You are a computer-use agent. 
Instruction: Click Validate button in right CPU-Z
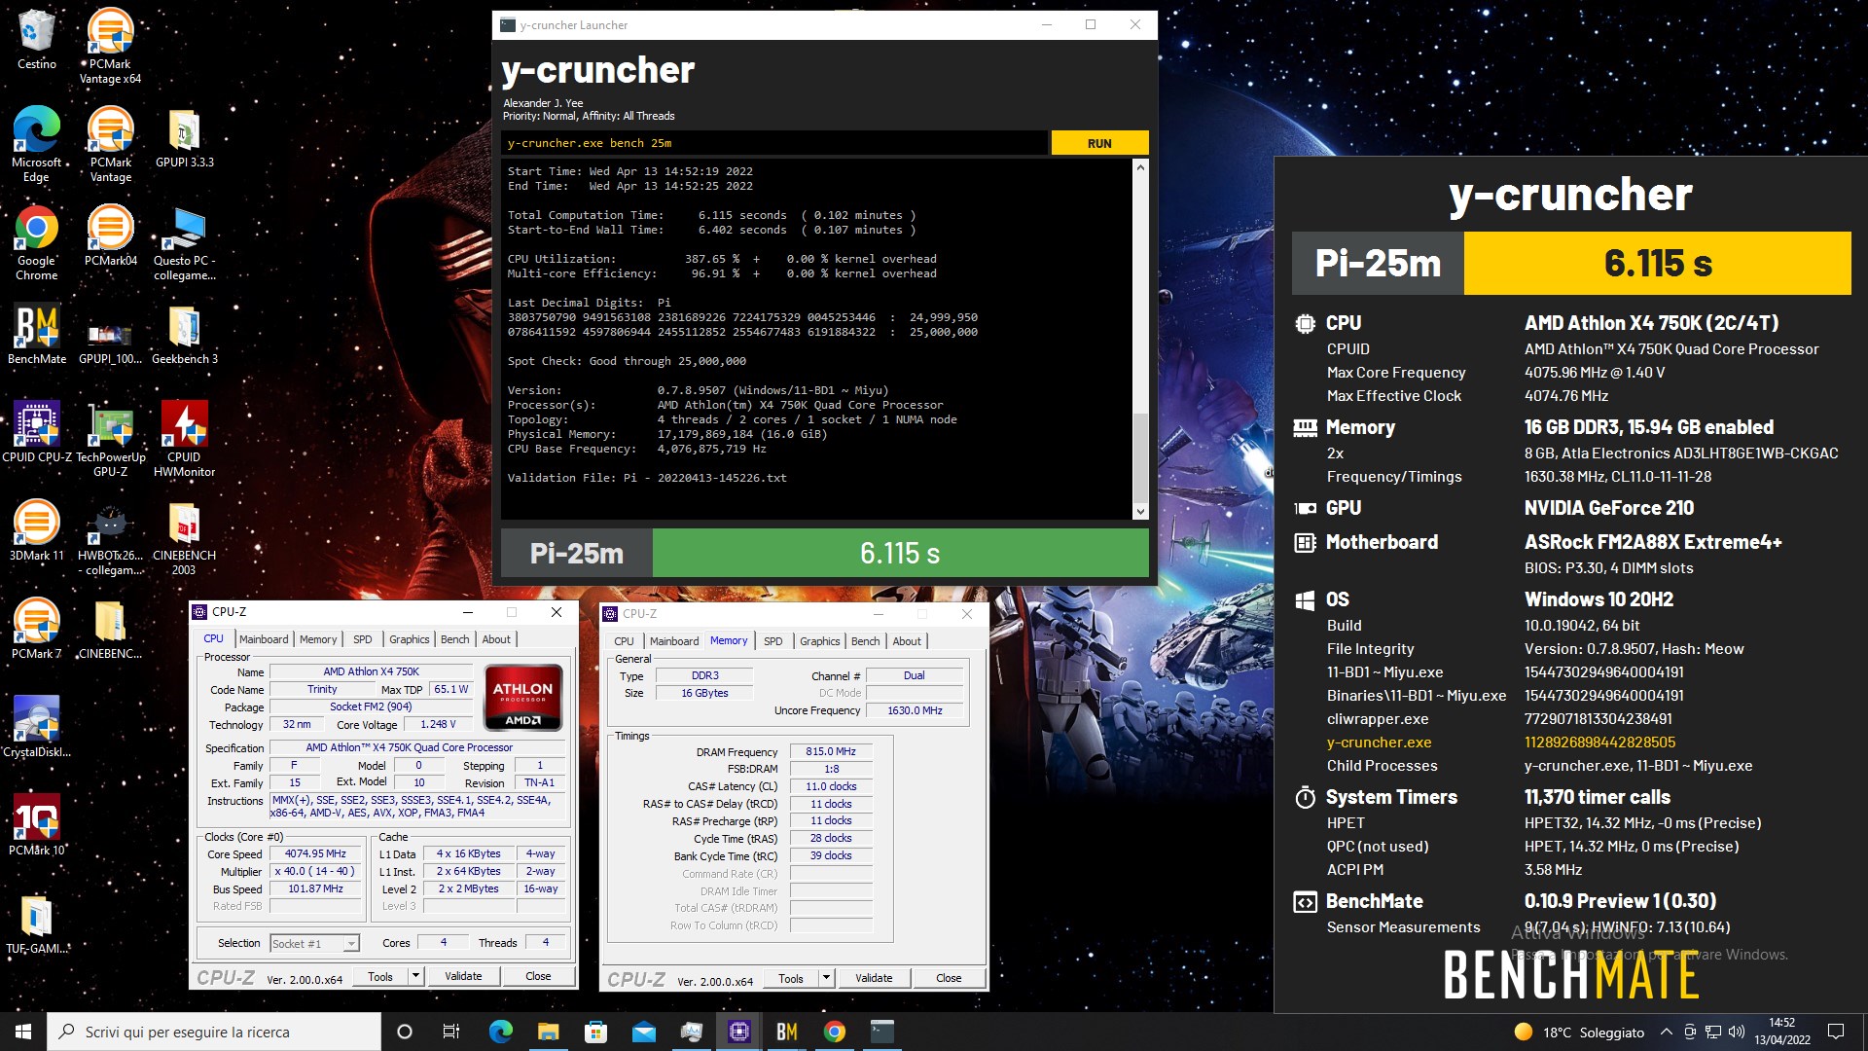click(874, 978)
